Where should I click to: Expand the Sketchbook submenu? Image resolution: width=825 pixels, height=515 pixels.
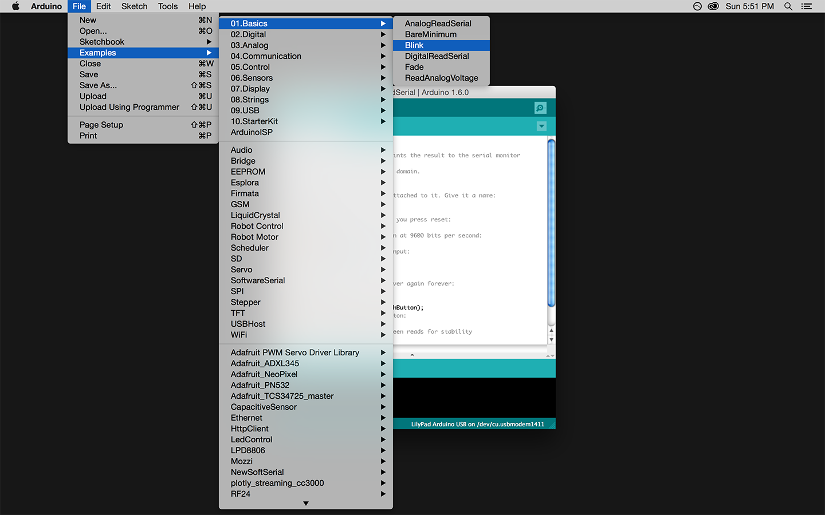tap(143, 42)
